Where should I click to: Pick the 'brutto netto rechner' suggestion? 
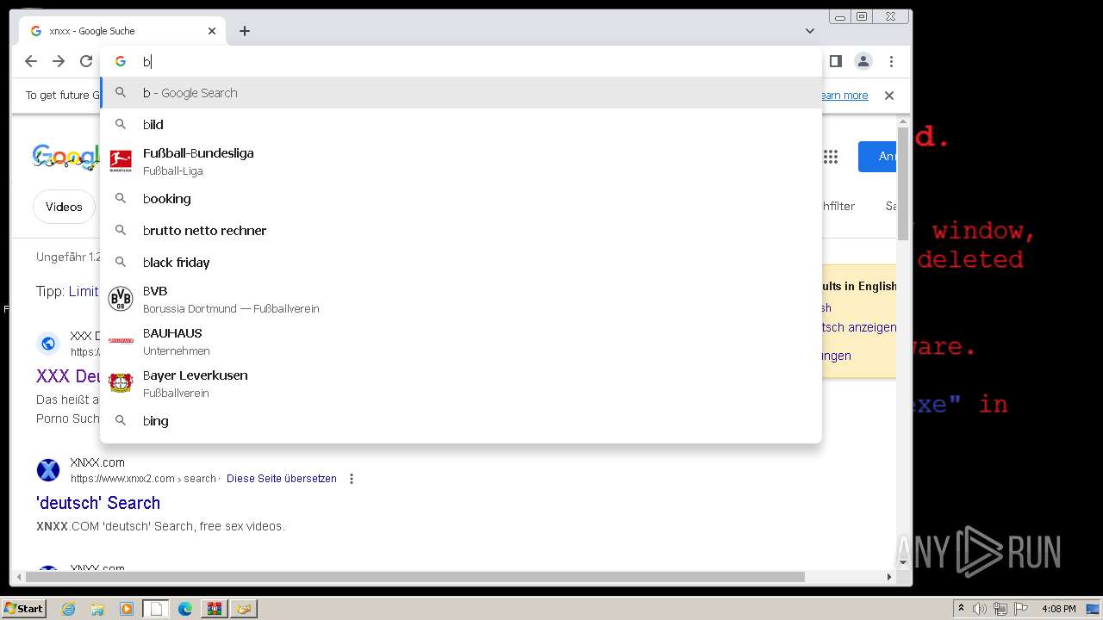[x=461, y=231]
